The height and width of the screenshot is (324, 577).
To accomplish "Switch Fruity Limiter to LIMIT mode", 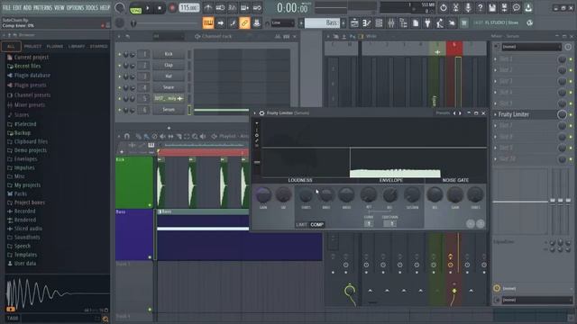I will point(301,224).
